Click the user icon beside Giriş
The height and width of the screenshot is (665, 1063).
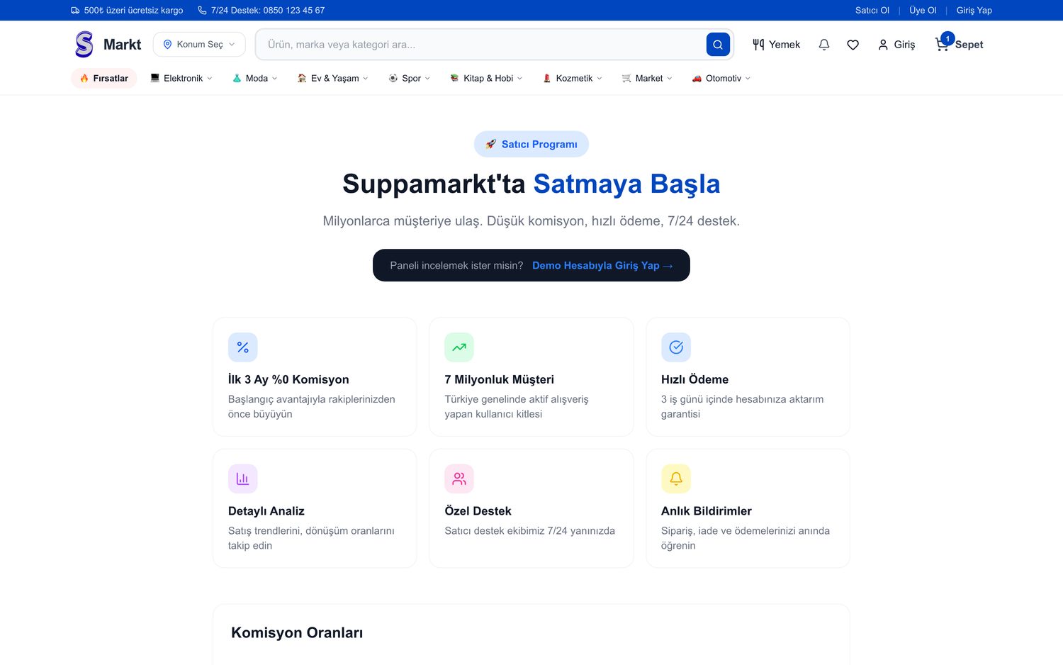point(883,45)
